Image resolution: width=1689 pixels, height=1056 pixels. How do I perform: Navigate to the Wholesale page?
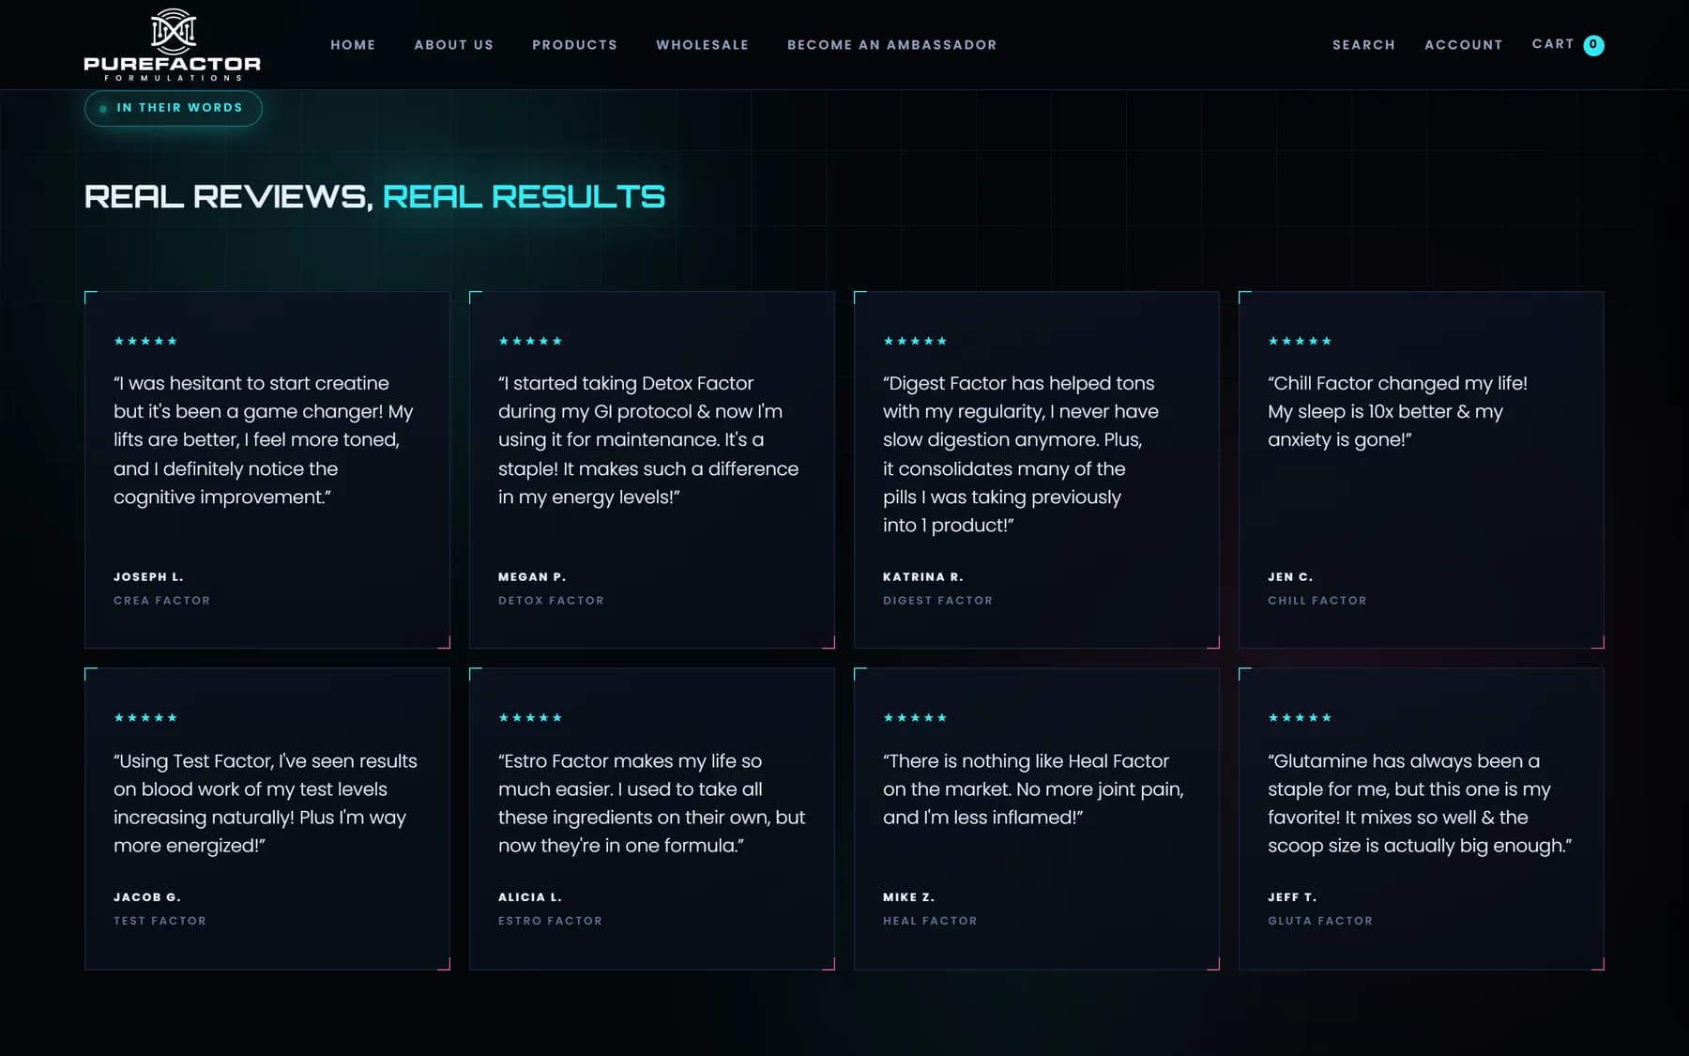(x=702, y=45)
